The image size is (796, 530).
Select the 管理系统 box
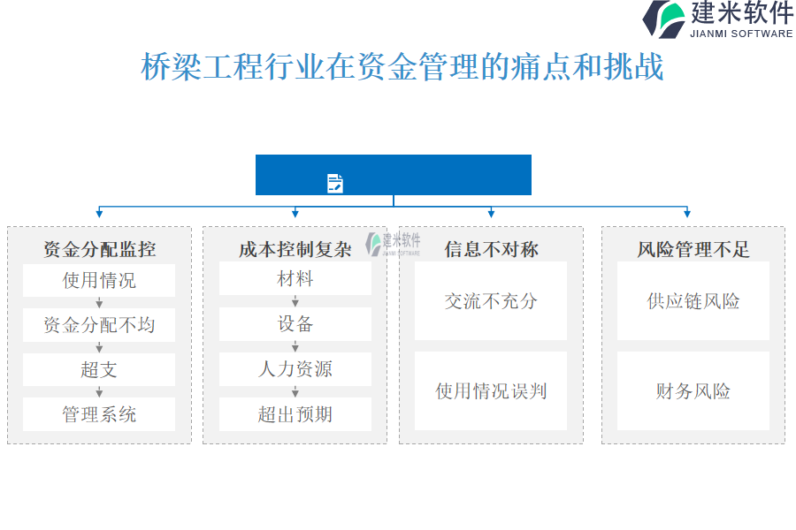(99, 414)
